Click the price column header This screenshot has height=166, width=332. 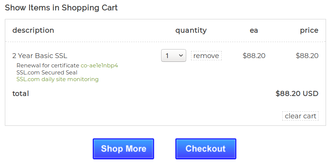point(309,31)
